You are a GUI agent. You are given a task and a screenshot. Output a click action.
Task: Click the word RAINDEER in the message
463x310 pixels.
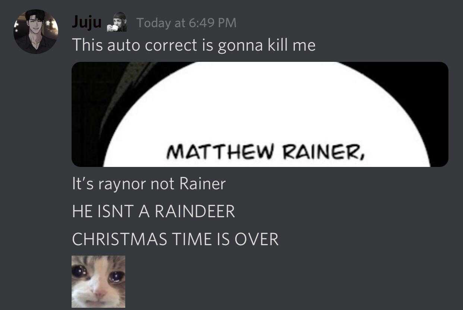point(195,212)
